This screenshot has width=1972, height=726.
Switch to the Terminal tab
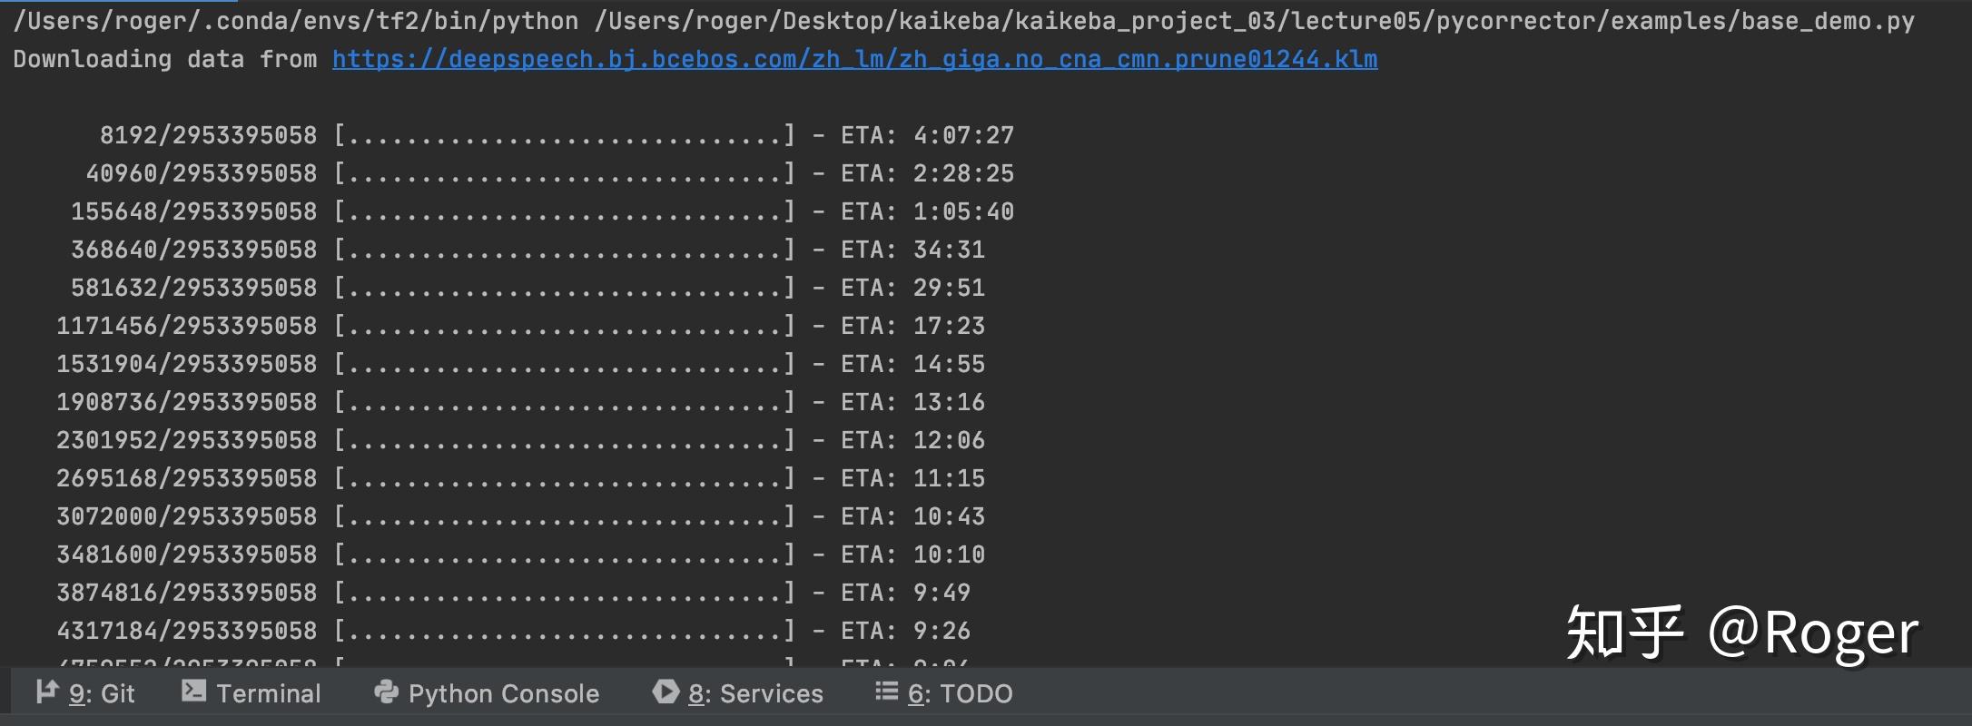click(268, 693)
